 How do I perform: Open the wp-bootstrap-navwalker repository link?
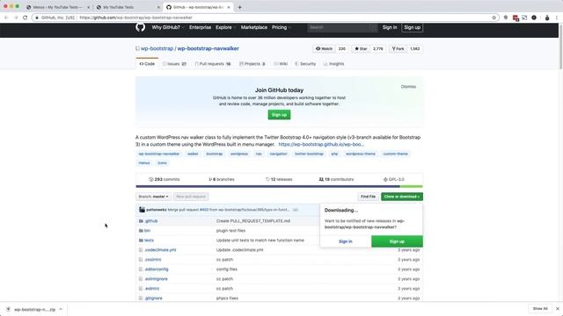click(208, 48)
